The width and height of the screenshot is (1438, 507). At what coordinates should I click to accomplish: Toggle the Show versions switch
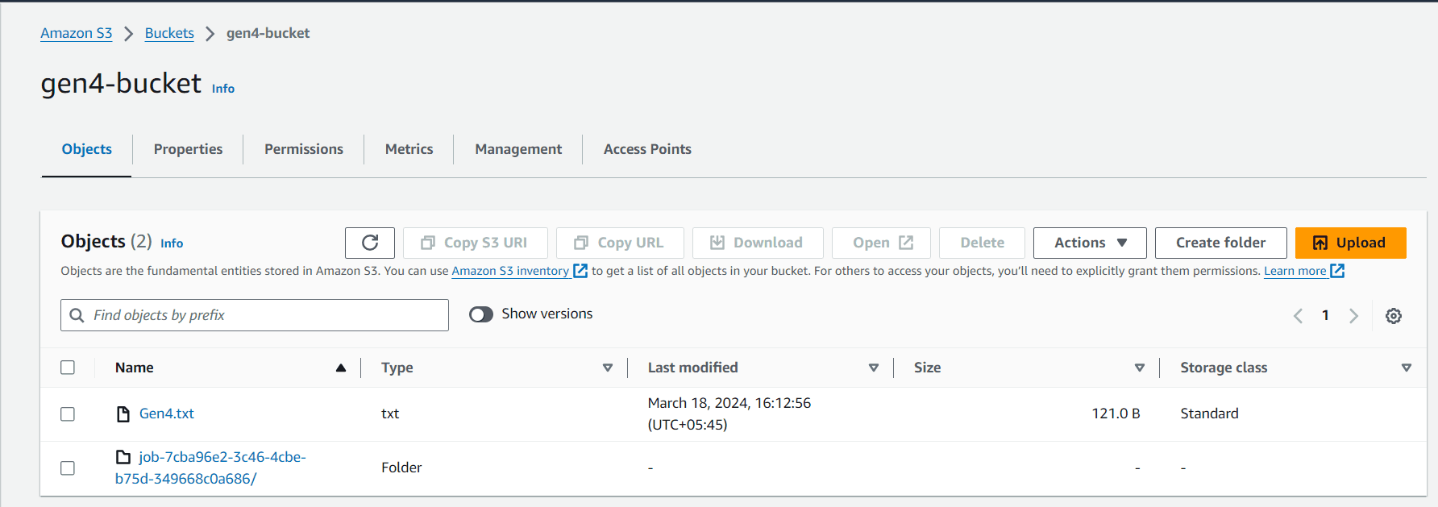(x=481, y=314)
